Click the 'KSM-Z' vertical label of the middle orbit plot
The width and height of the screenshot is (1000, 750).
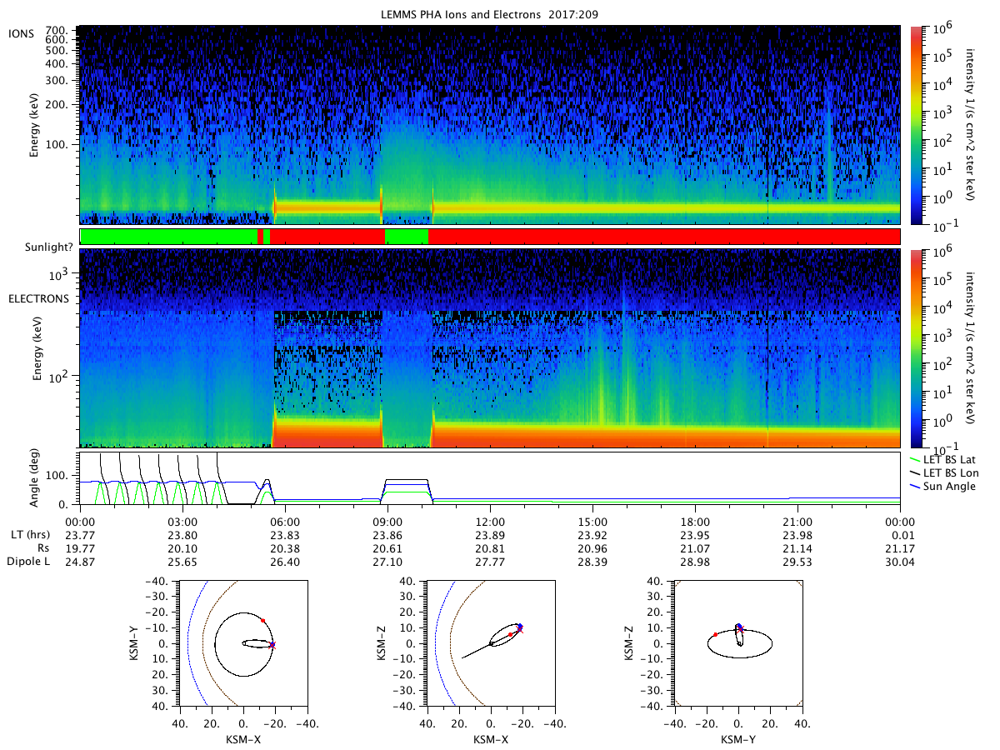point(382,643)
